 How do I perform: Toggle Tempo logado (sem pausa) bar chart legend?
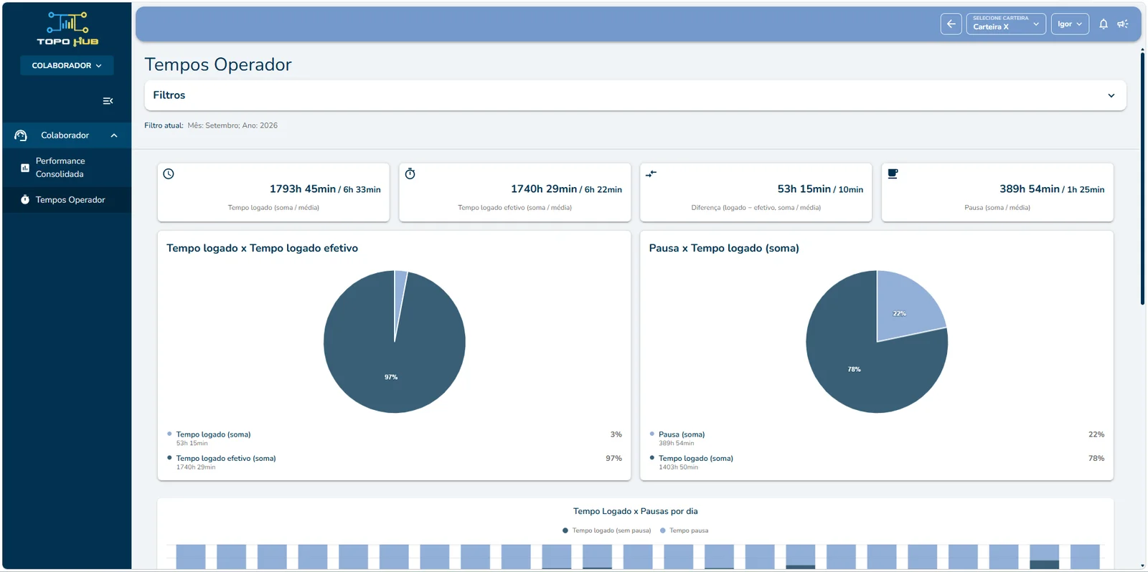tap(606, 530)
